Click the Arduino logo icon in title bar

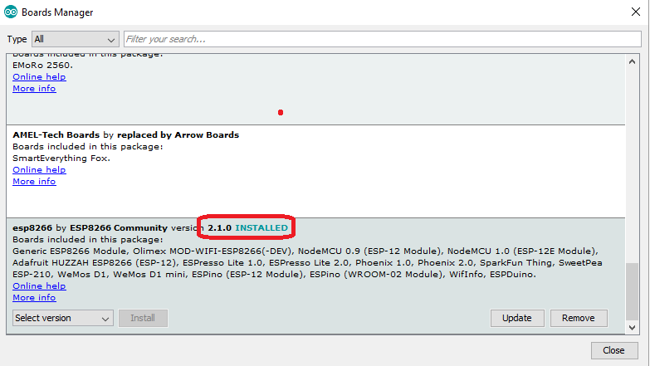coord(11,12)
